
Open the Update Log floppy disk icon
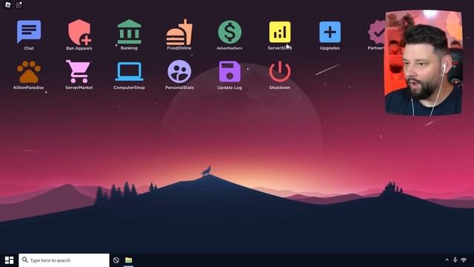click(230, 71)
